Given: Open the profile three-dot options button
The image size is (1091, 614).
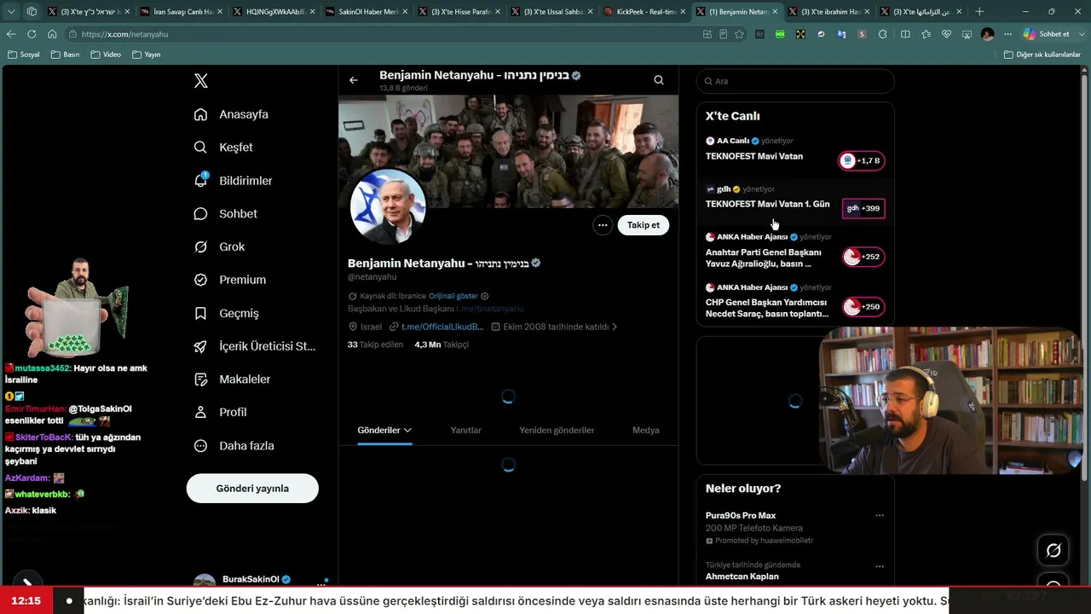Looking at the screenshot, I should point(603,225).
